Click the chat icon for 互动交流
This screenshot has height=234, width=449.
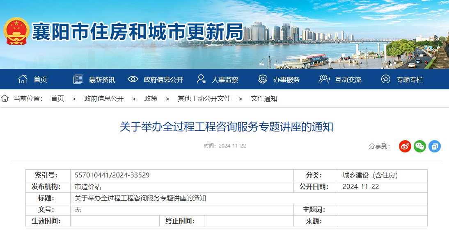coord(324,80)
